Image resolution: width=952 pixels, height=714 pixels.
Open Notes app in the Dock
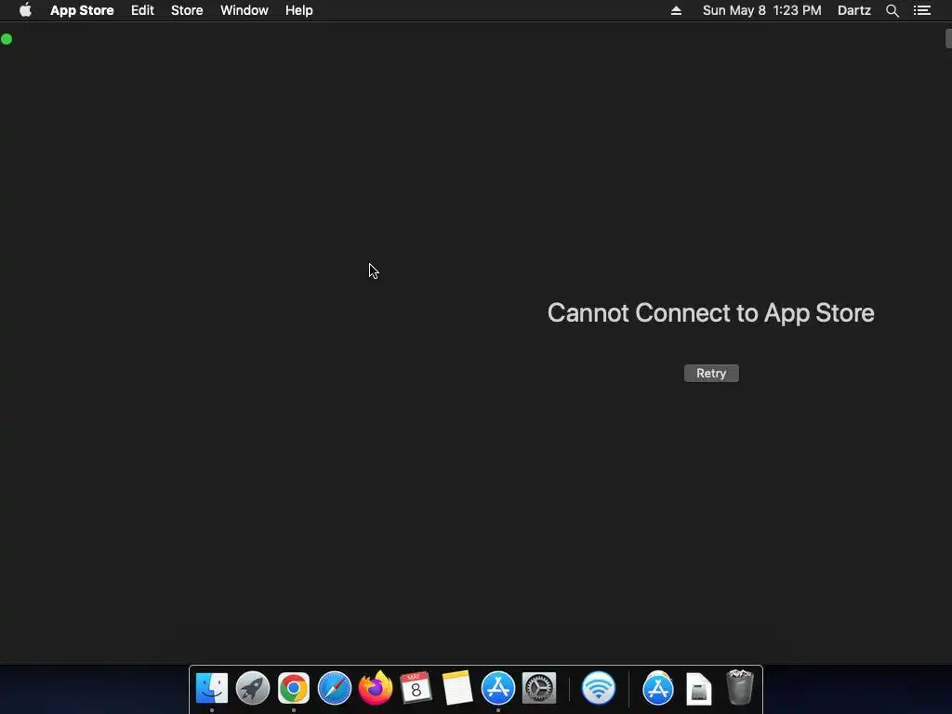[457, 688]
